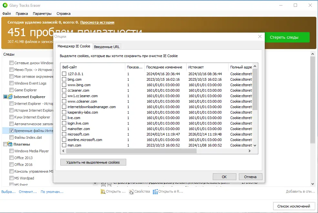Open the Просмотр истории link
The width and height of the screenshot is (318, 213).
(97, 22)
